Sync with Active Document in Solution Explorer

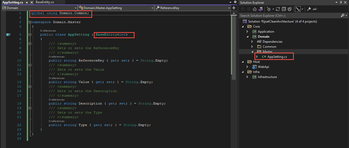click(278, 9)
